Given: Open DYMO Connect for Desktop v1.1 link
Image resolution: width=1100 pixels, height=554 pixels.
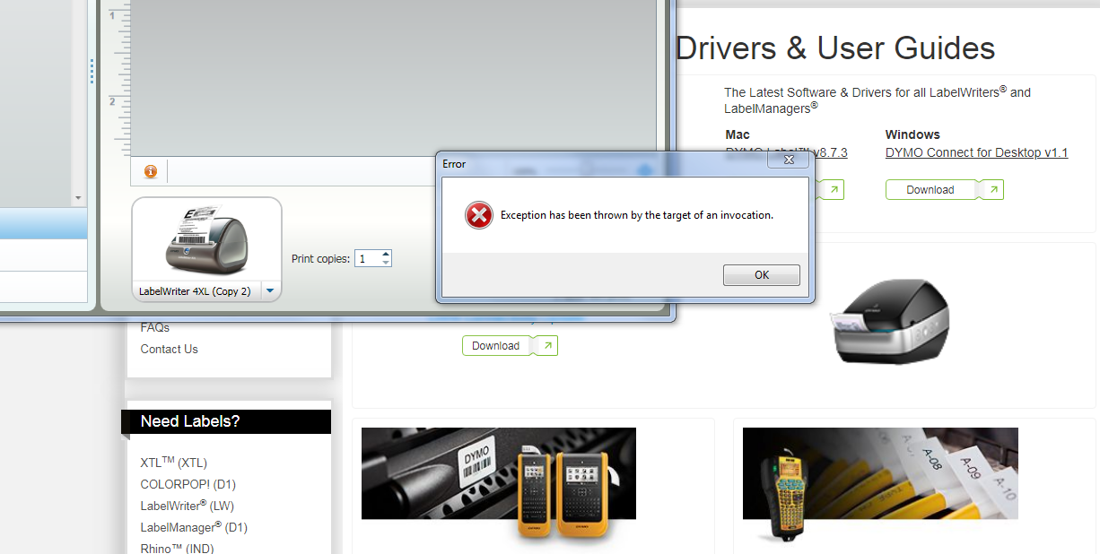Looking at the screenshot, I should point(976,152).
